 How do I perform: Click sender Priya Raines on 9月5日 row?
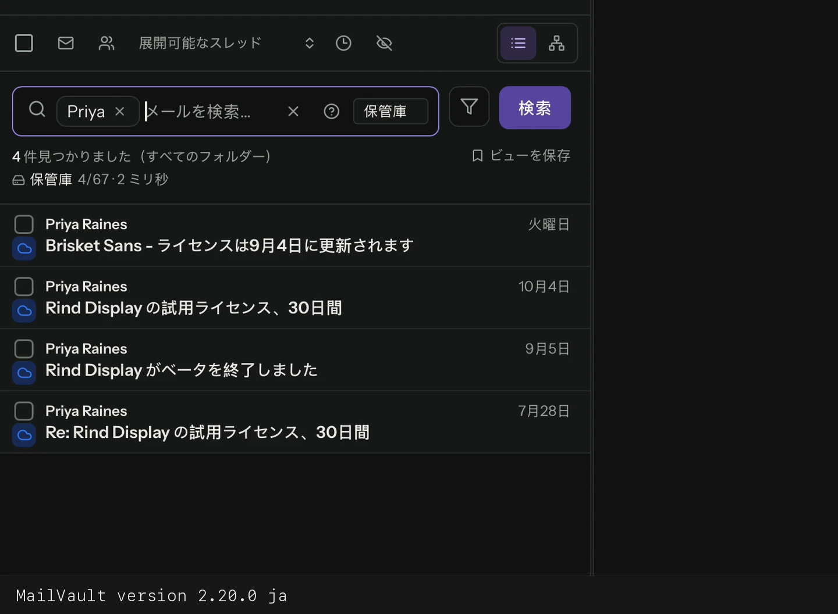(86, 349)
